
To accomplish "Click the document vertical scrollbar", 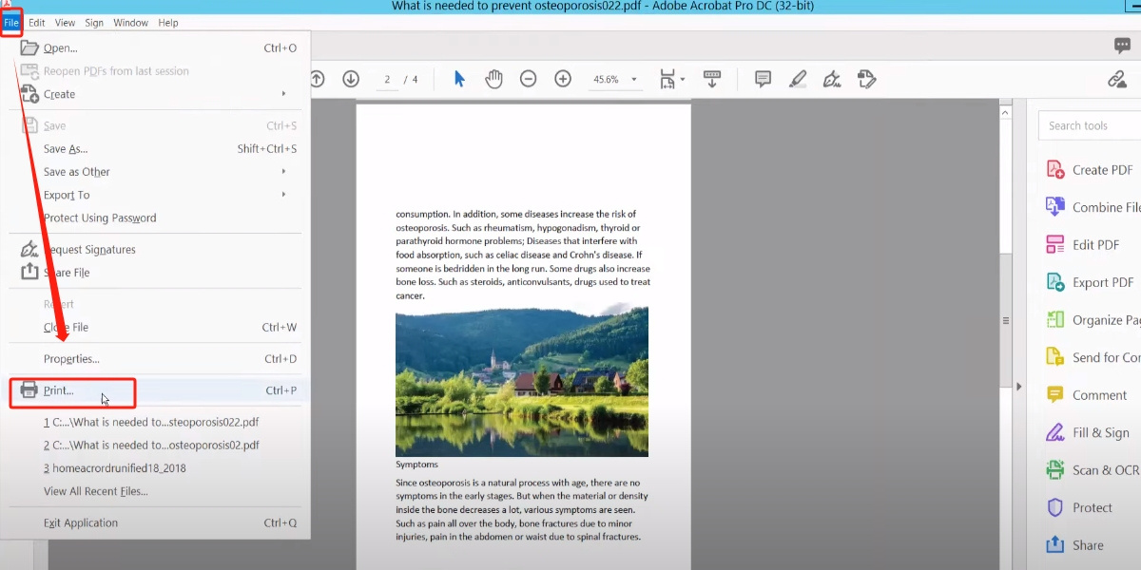I will click(x=1004, y=320).
